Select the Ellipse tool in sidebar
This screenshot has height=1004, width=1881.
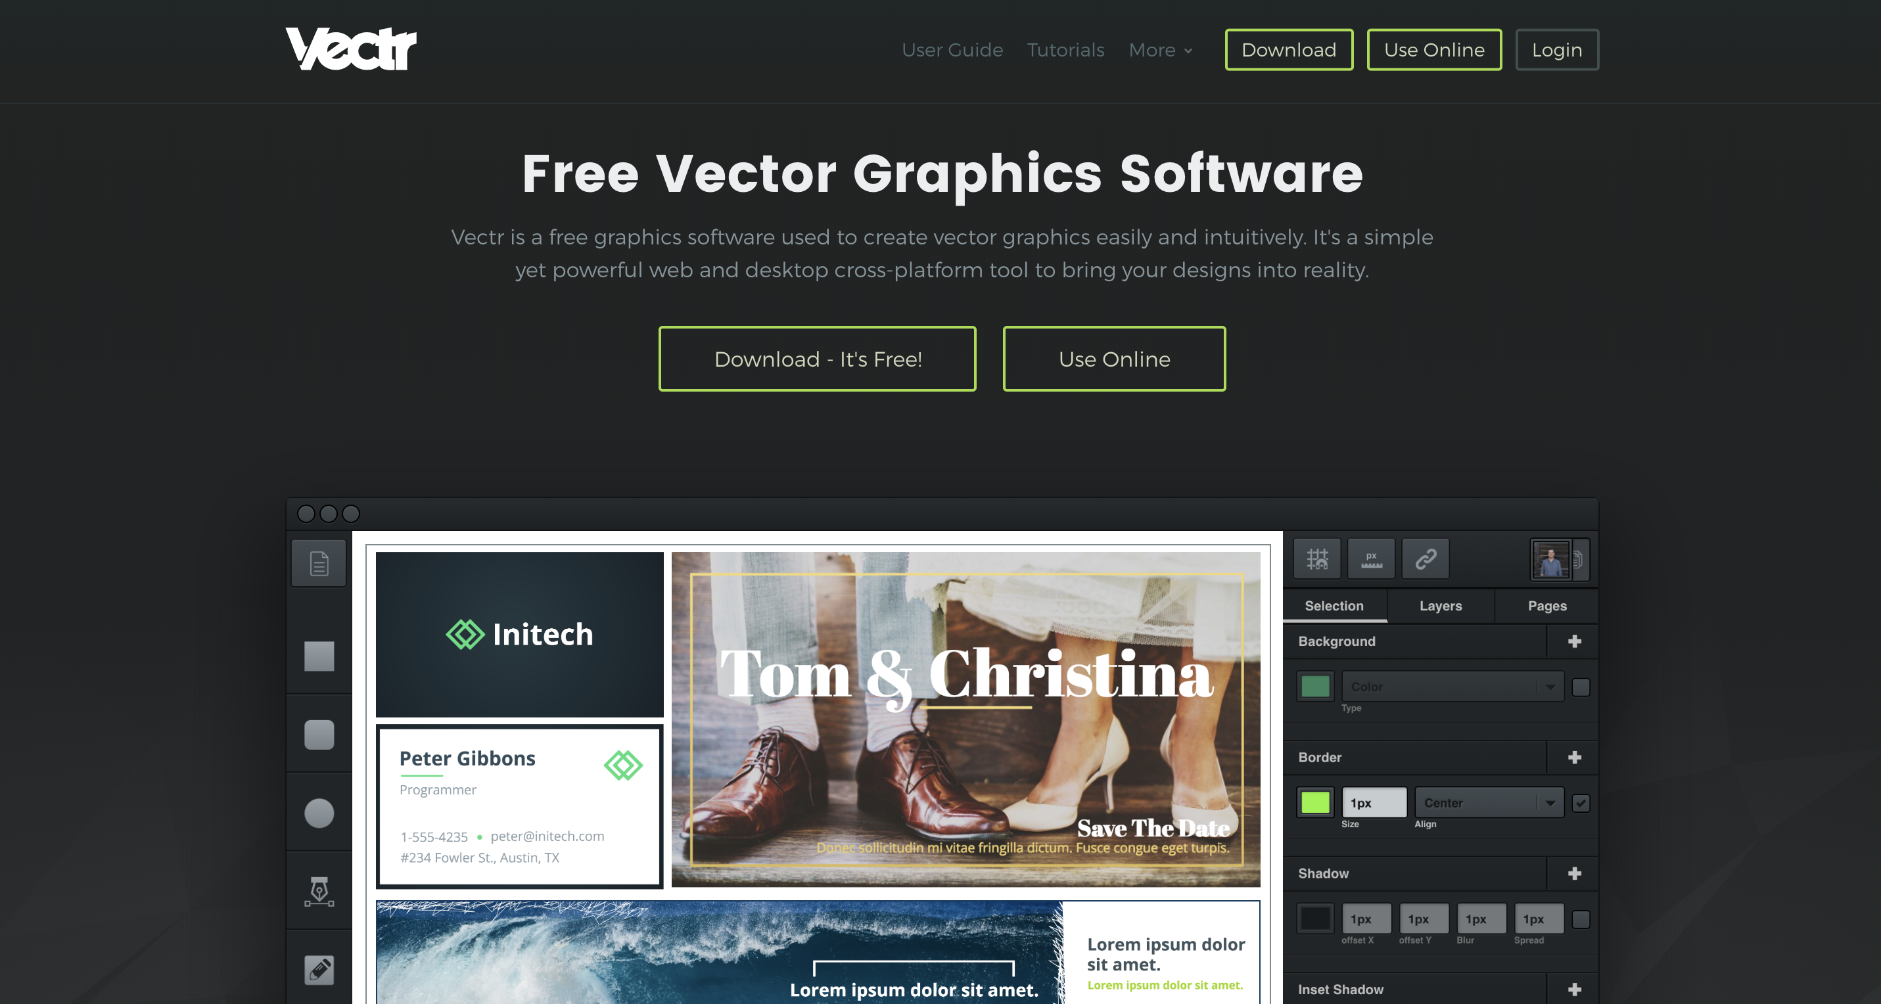tap(319, 816)
